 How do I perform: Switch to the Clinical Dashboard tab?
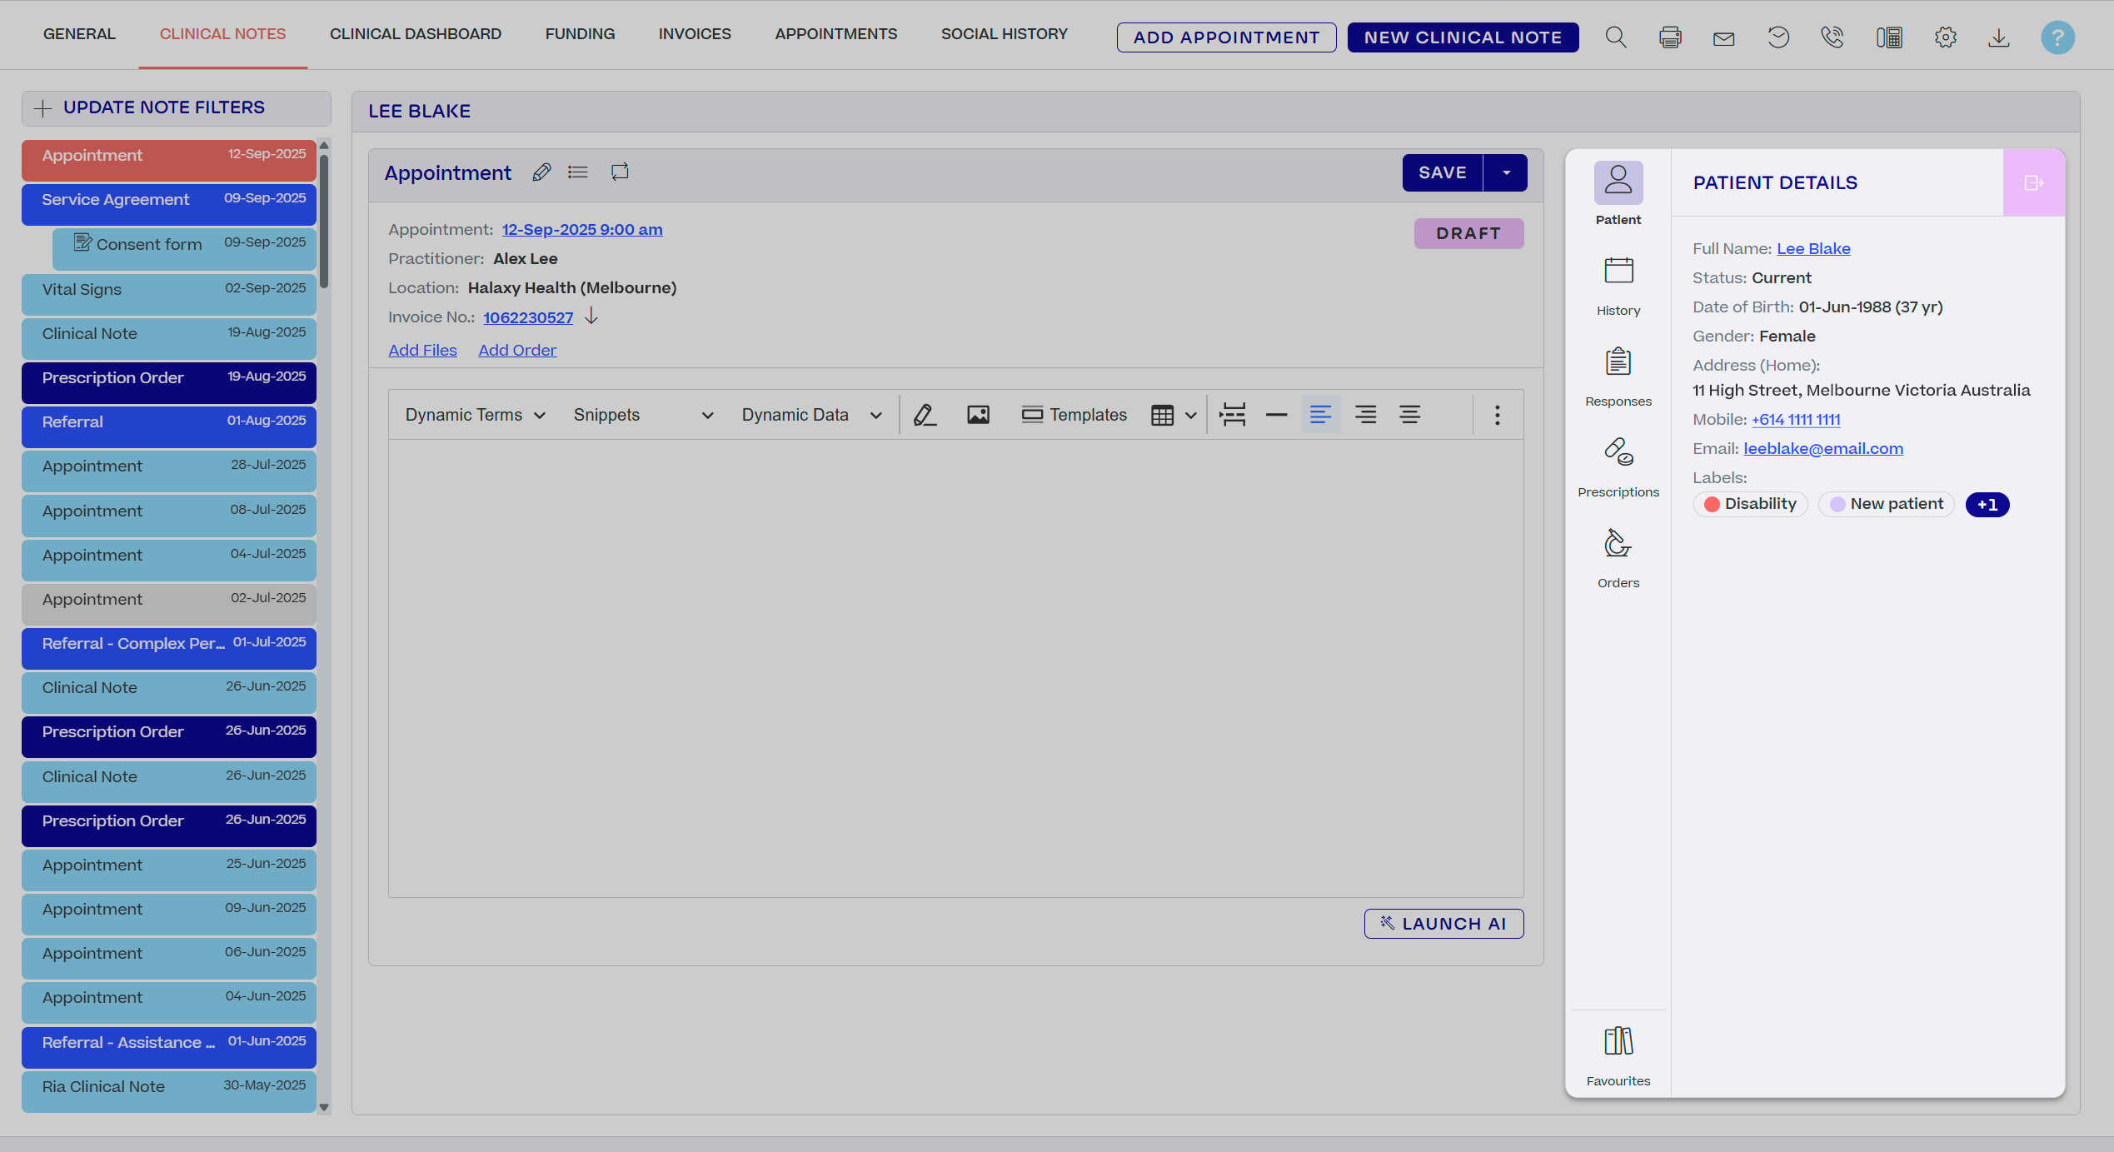pyautogui.click(x=415, y=34)
